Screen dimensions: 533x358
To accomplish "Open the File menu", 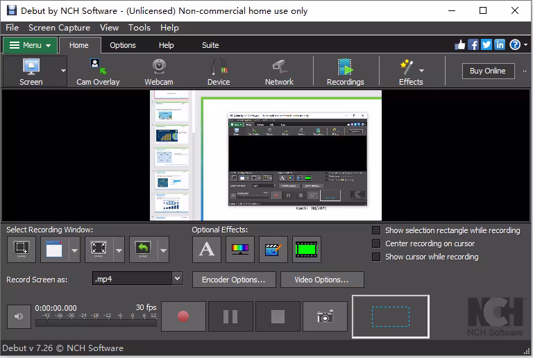I will tap(12, 28).
